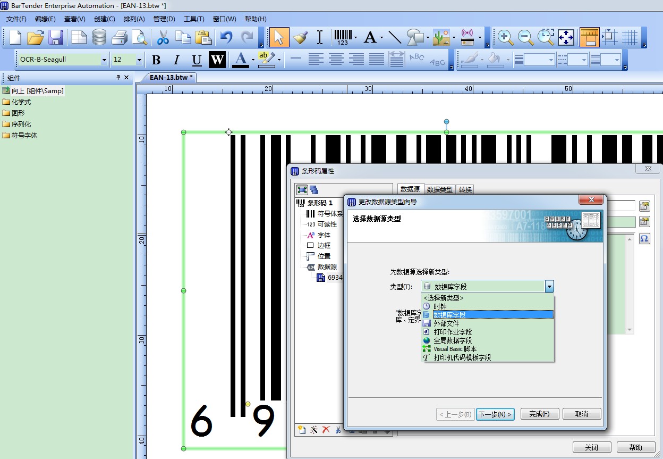Open the 创建(C) menu
The image size is (663, 459).
coord(104,19)
